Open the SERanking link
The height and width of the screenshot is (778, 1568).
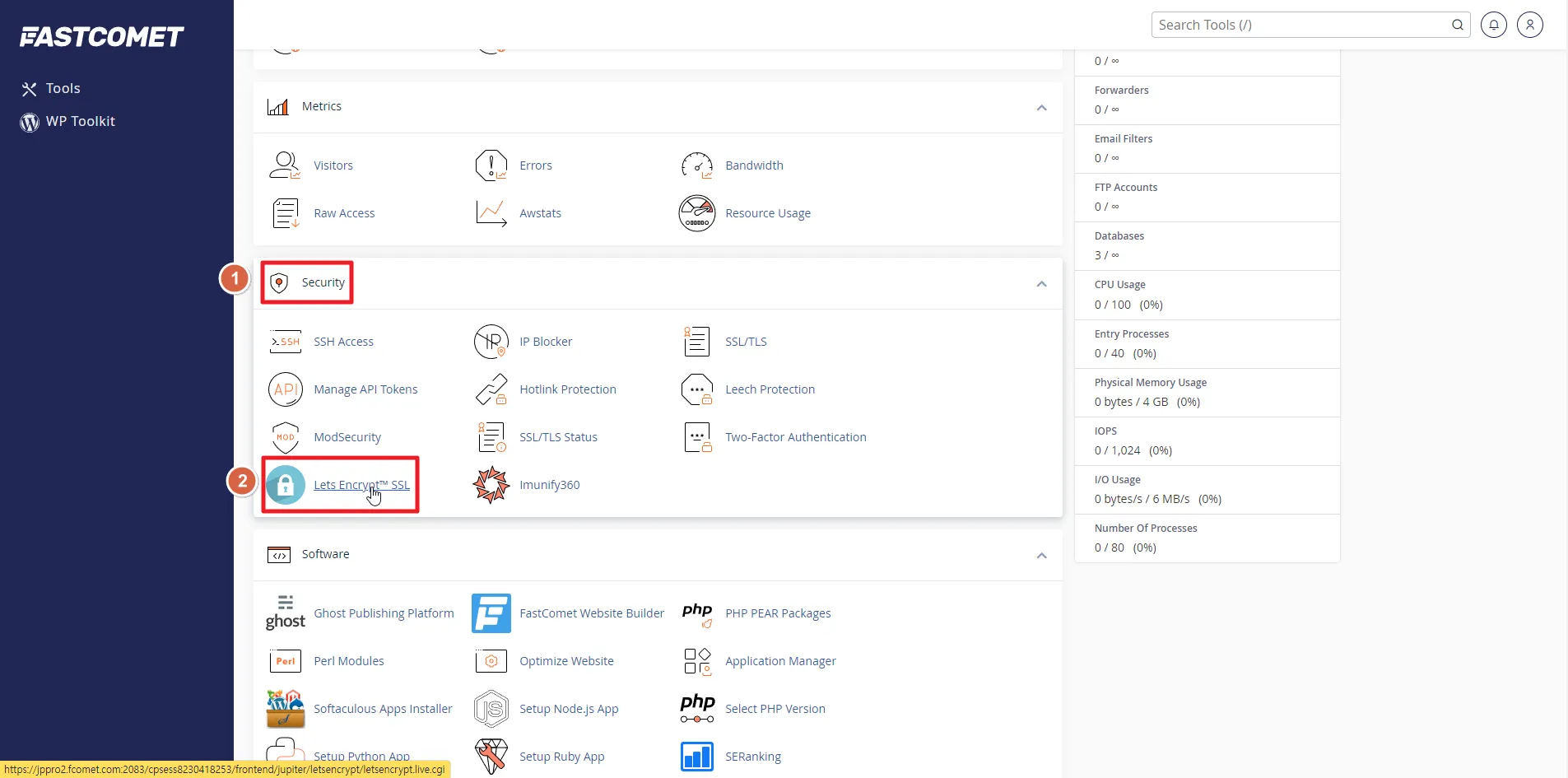[x=753, y=757]
